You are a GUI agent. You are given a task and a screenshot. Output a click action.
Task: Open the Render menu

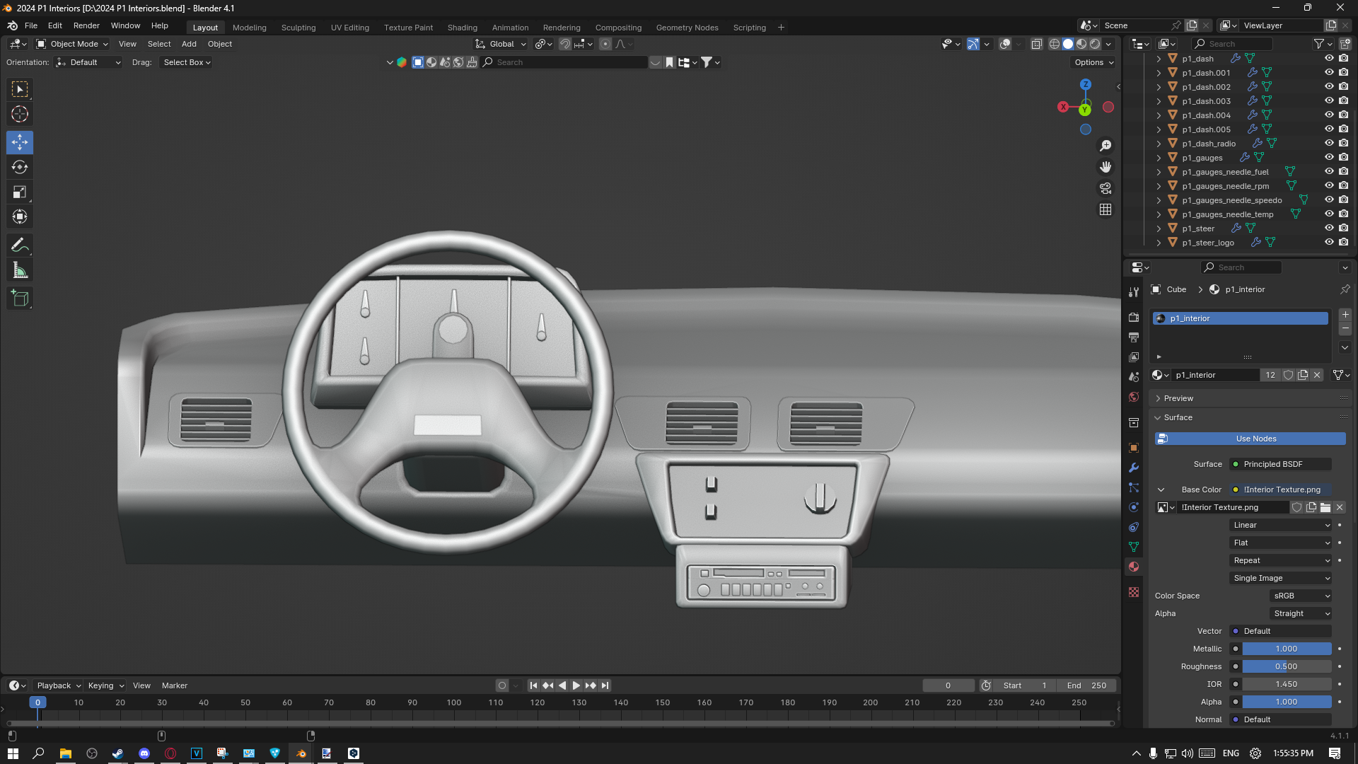(x=86, y=25)
